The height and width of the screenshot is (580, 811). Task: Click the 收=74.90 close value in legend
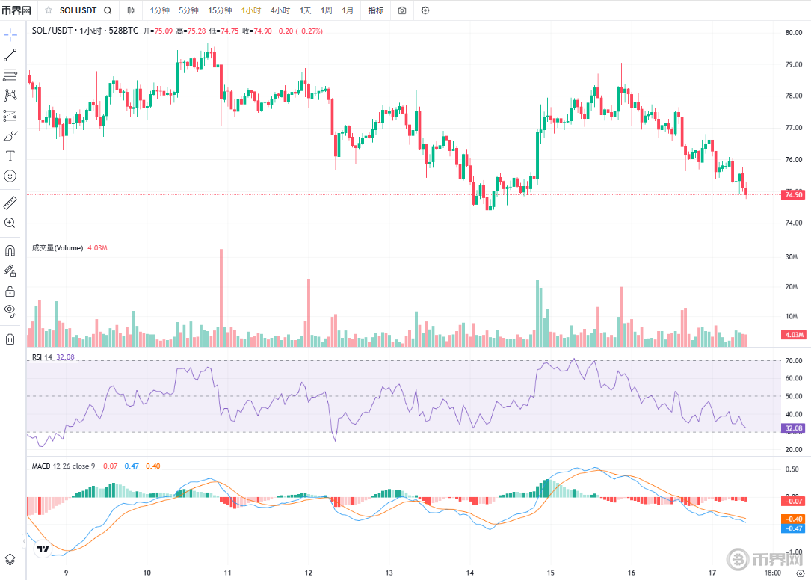pyautogui.click(x=257, y=31)
